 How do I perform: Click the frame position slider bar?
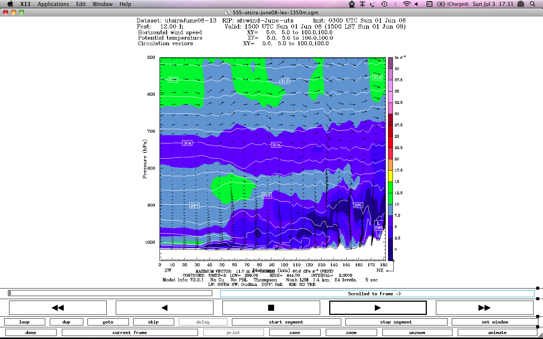(110, 293)
